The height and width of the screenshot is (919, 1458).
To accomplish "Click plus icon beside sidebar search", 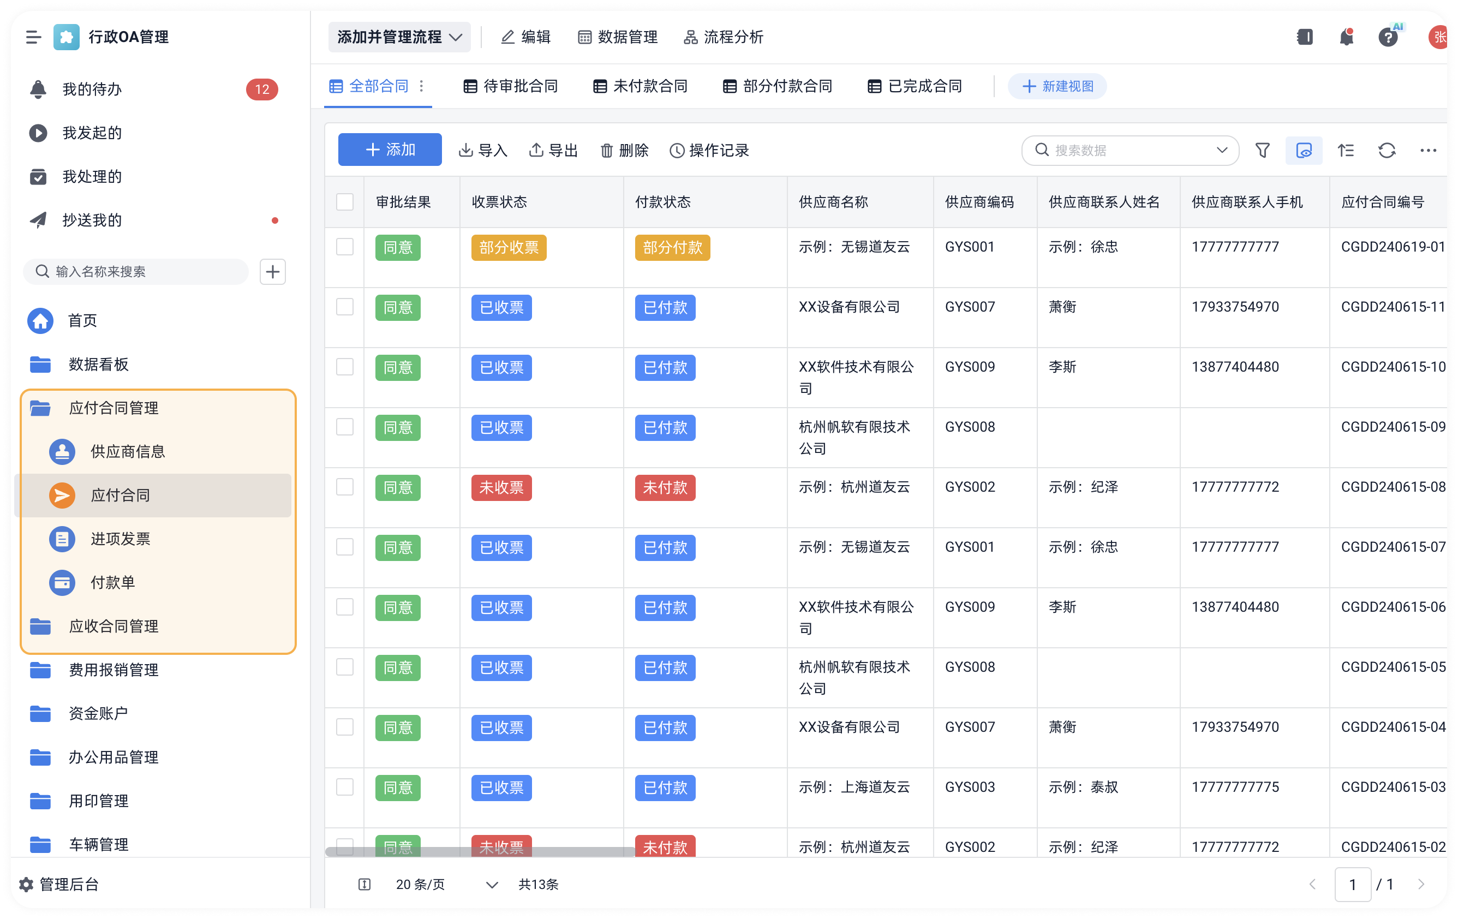I will (x=272, y=272).
